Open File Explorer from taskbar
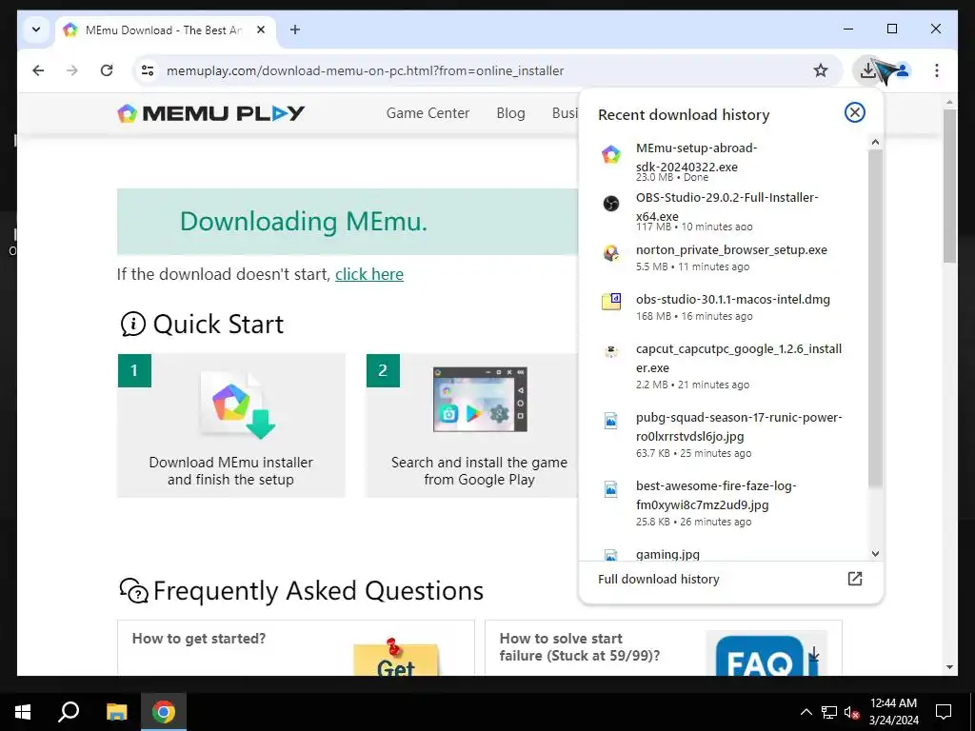The height and width of the screenshot is (731, 975). pos(116,712)
